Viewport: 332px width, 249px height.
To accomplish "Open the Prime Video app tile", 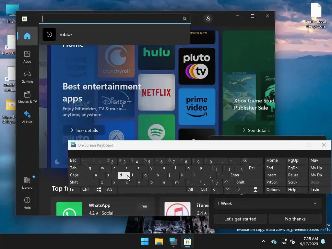I will pyautogui.click(x=197, y=107).
